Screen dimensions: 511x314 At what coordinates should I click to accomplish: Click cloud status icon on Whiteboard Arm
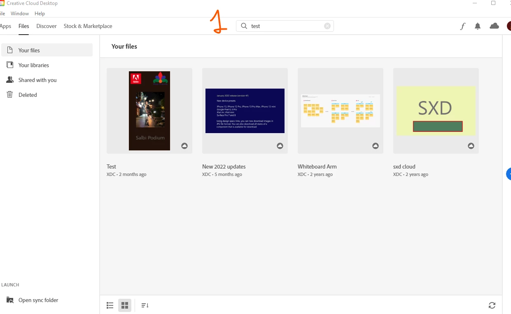[376, 146]
